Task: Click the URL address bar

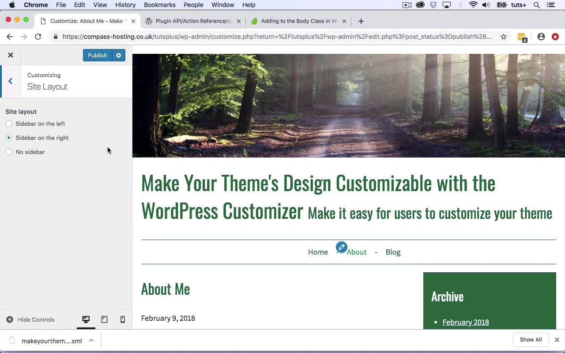Action: click(276, 37)
